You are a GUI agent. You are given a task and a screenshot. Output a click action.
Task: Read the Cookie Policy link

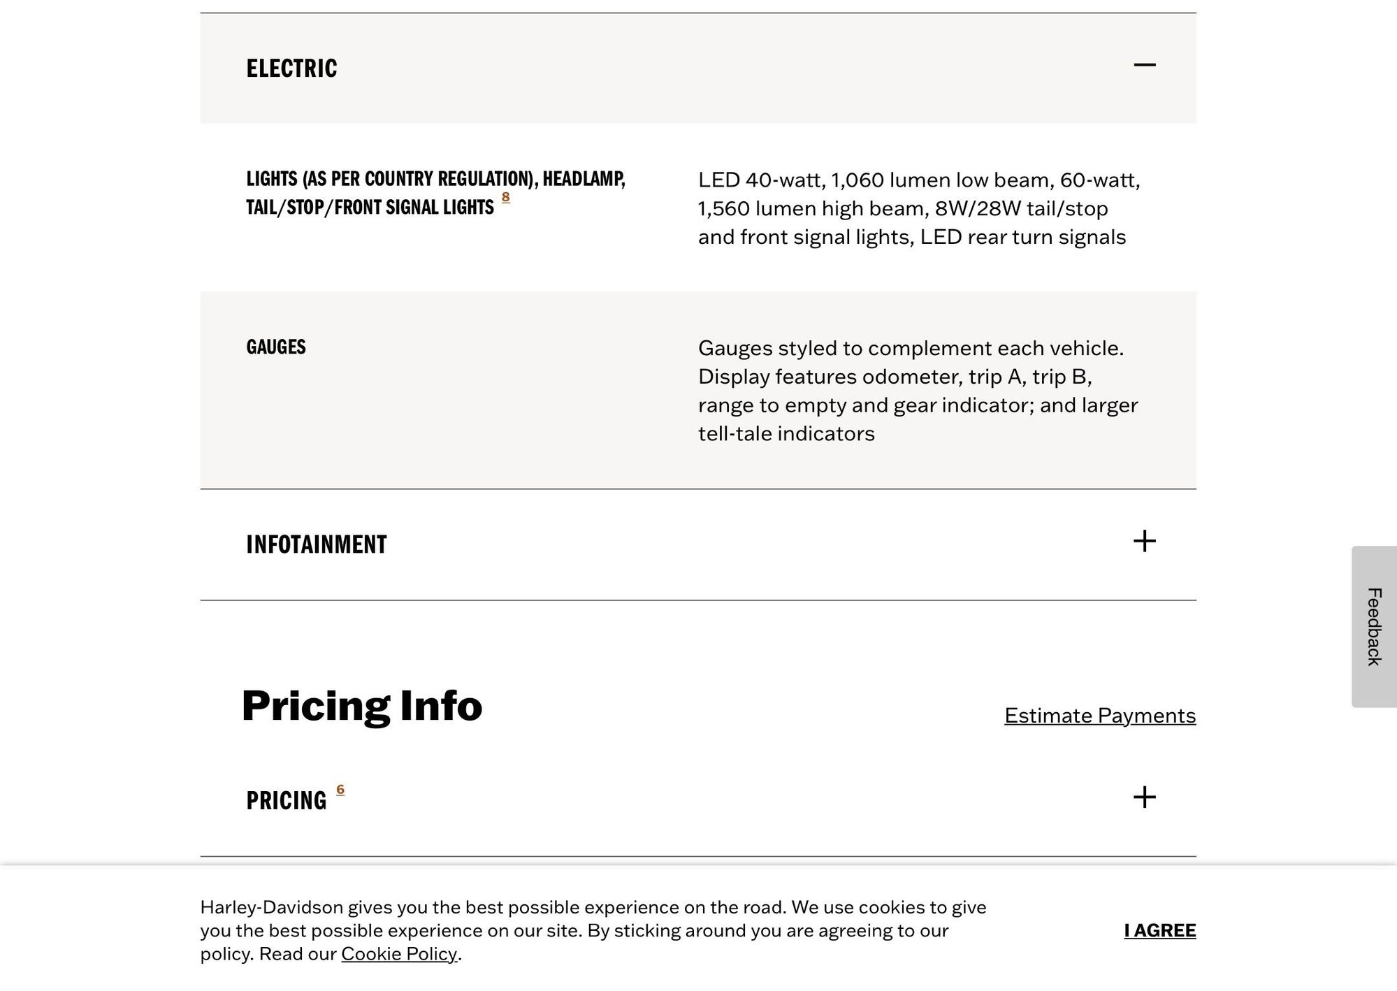[399, 954]
